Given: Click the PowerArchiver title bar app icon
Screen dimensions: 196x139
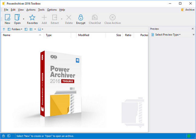Looking at the screenshot, I should pos(4,4).
